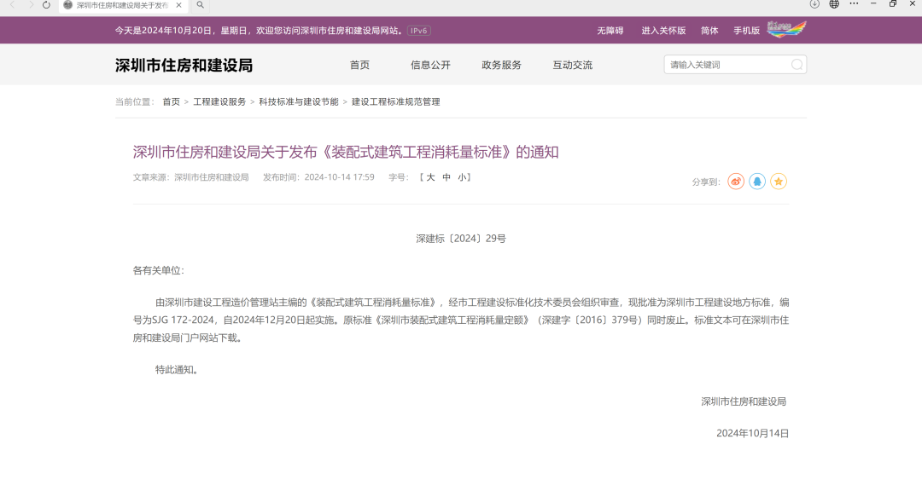The width and height of the screenshot is (922, 485).
Task: Open the 信息公开 navigation menu item
Action: (x=430, y=65)
